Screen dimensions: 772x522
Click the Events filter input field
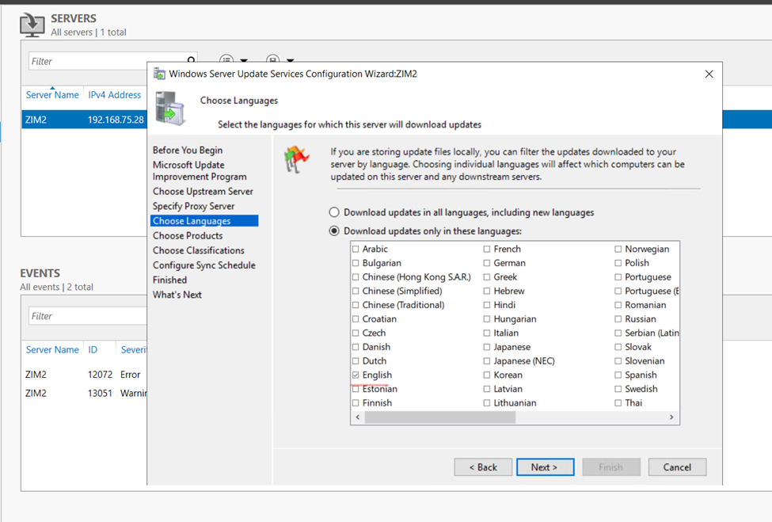87,316
